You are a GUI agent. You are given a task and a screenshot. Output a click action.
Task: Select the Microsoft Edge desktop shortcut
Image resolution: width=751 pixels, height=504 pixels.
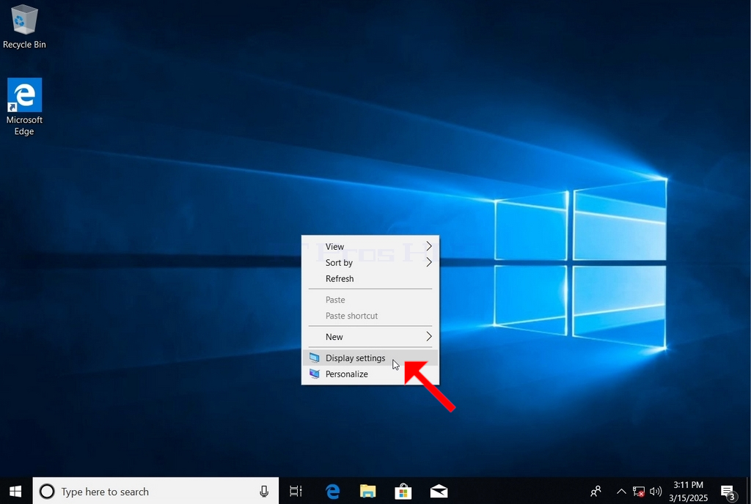(24, 107)
